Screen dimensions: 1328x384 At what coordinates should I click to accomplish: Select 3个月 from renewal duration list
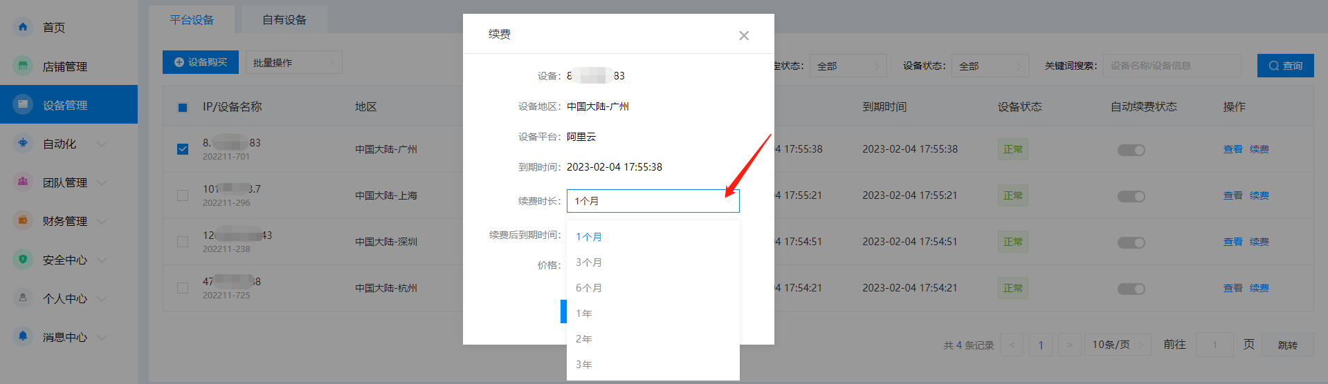(589, 262)
